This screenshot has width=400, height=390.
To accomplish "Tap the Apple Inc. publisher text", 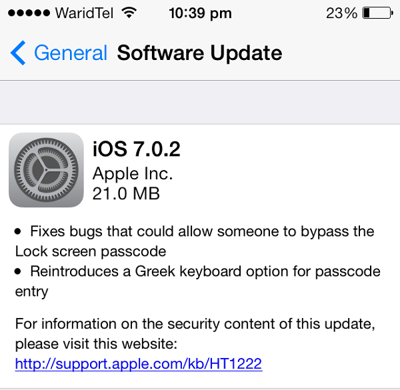I will 133,174.
